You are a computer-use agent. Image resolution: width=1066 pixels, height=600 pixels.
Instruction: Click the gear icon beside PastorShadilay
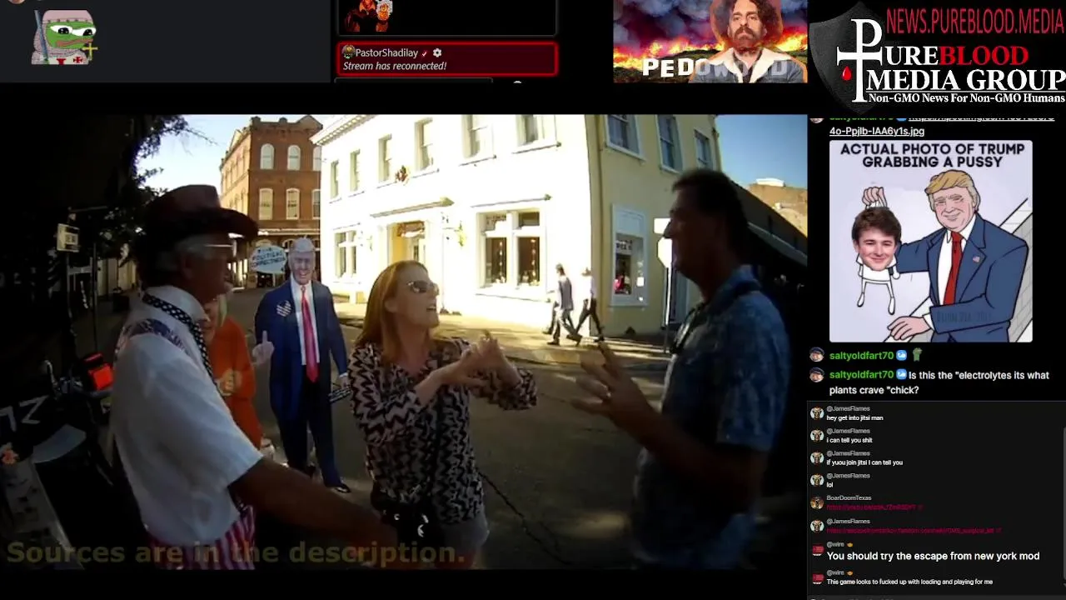click(437, 53)
